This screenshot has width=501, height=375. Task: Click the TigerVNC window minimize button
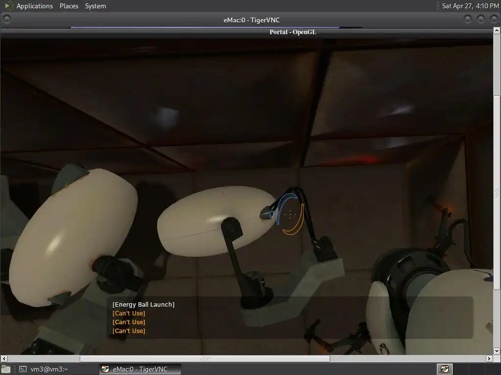click(x=467, y=20)
